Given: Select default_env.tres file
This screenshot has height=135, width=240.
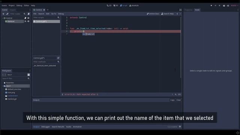Looking at the screenshot, I should pyautogui.click(x=14, y=89).
